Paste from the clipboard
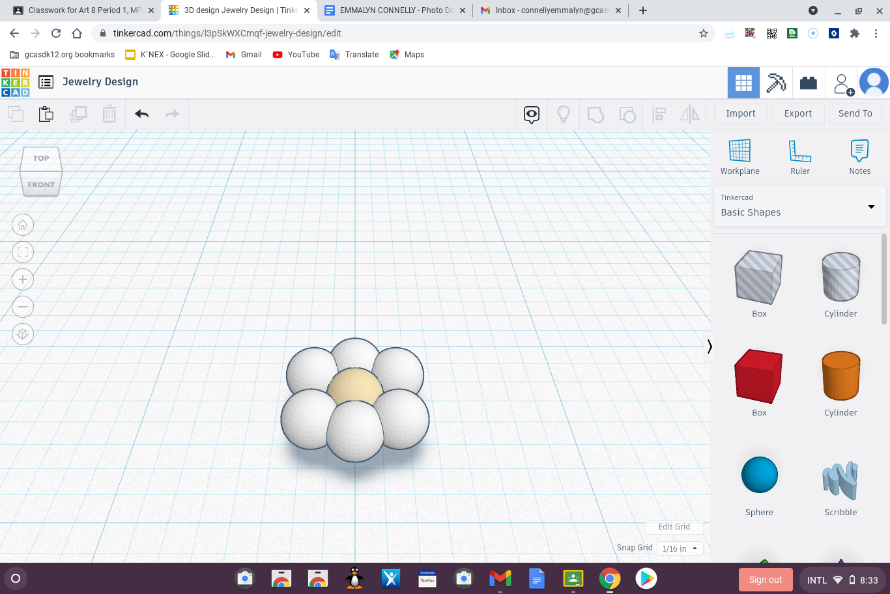 tap(46, 113)
